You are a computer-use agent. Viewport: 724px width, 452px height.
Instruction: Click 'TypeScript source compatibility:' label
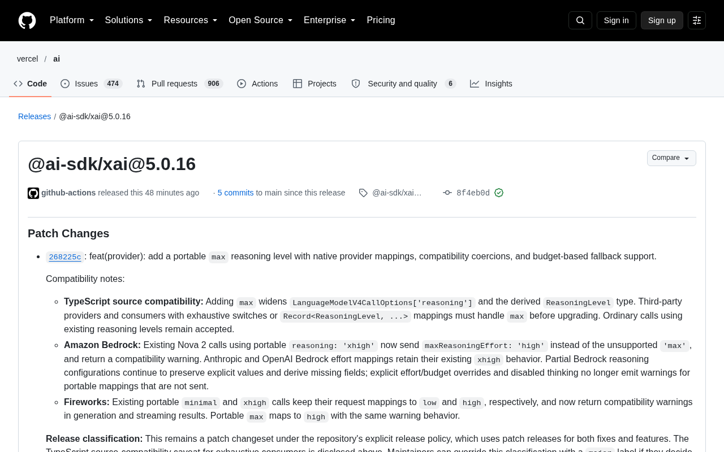coord(133,302)
